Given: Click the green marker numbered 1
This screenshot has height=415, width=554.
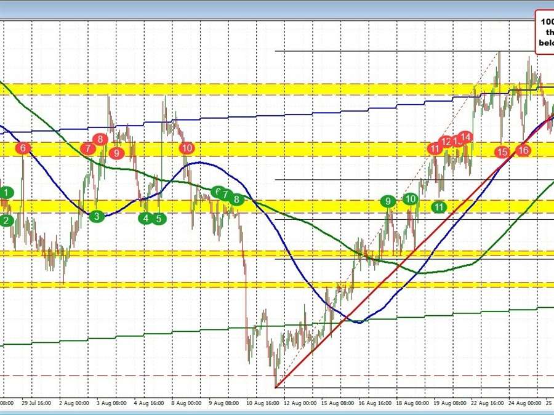Looking at the screenshot, I should 6,193.
